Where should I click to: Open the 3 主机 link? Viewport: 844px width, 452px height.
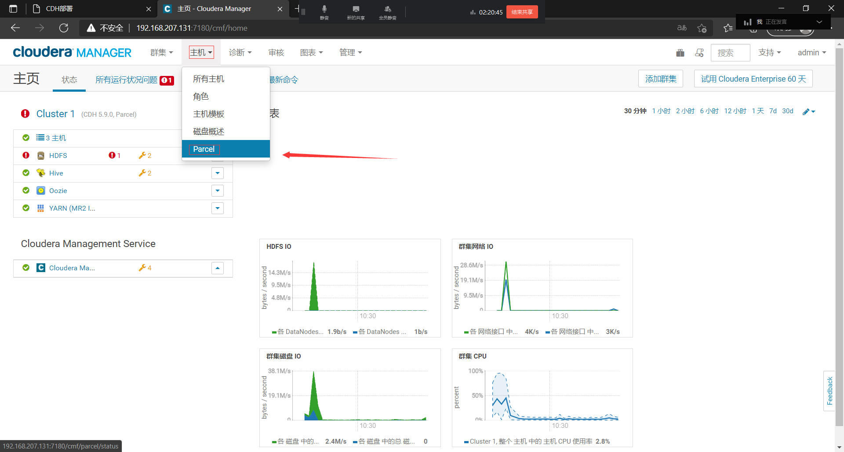tap(56, 138)
